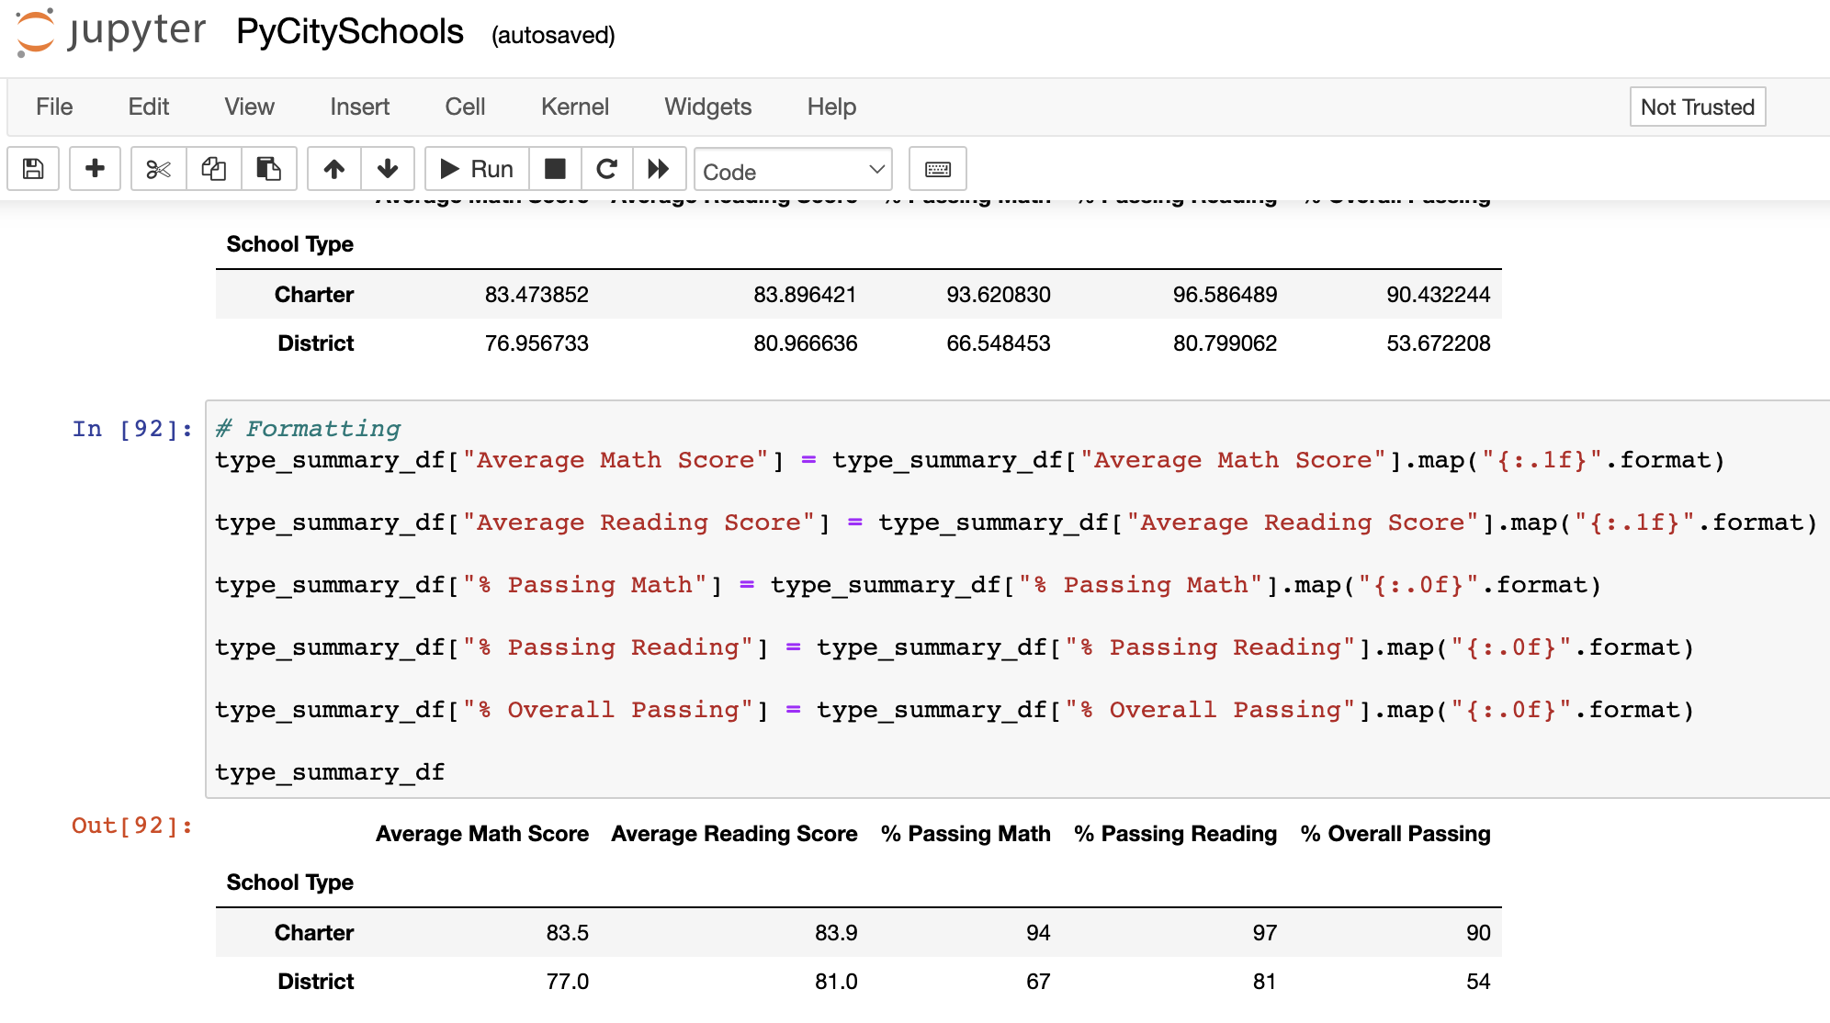
Task: Save the notebook checkpoint
Action: pyautogui.click(x=33, y=169)
